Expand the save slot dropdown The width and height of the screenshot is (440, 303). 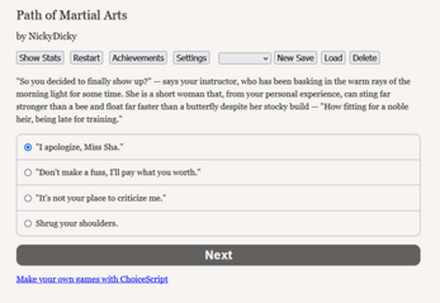click(245, 58)
